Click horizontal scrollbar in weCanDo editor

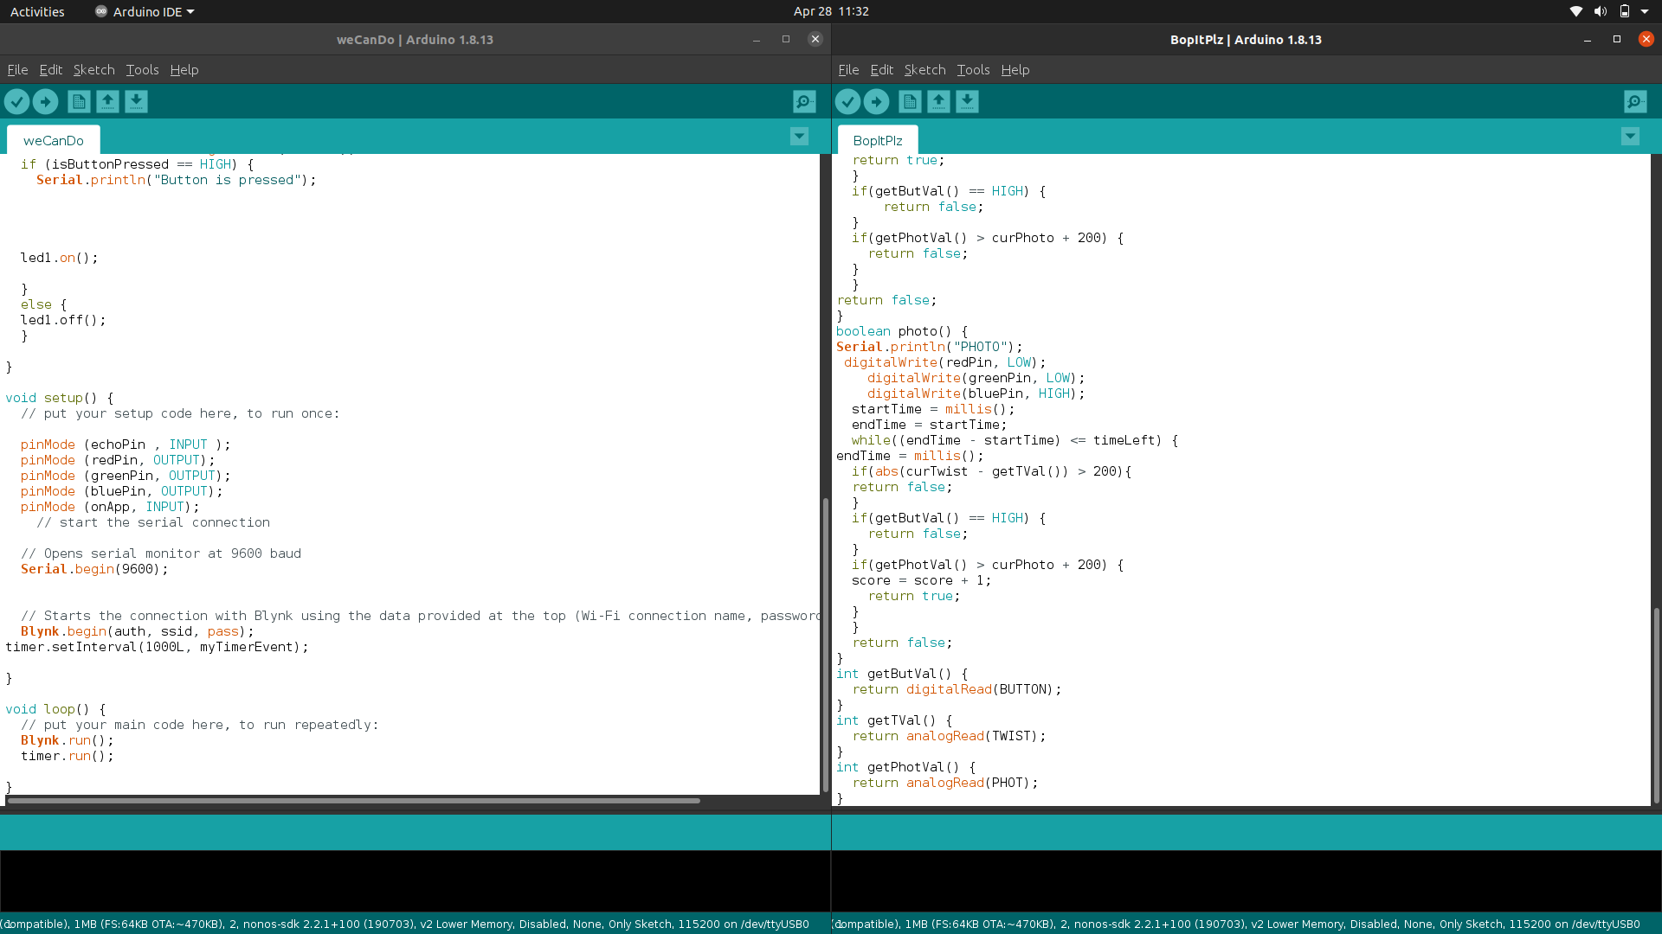(353, 801)
